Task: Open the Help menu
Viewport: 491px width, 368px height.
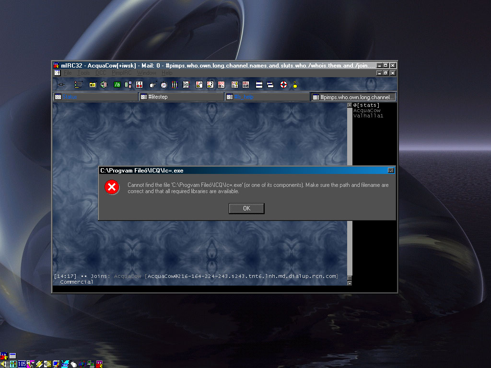Action: tap(167, 73)
